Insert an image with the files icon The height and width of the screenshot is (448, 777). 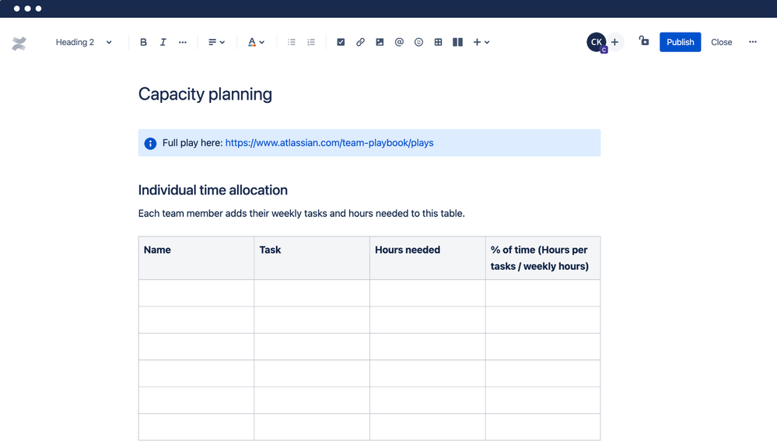pyautogui.click(x=380, y=42)
